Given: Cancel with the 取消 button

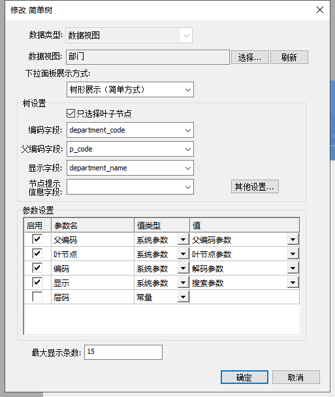Looking at the screenshot, I should pos(296,377).
